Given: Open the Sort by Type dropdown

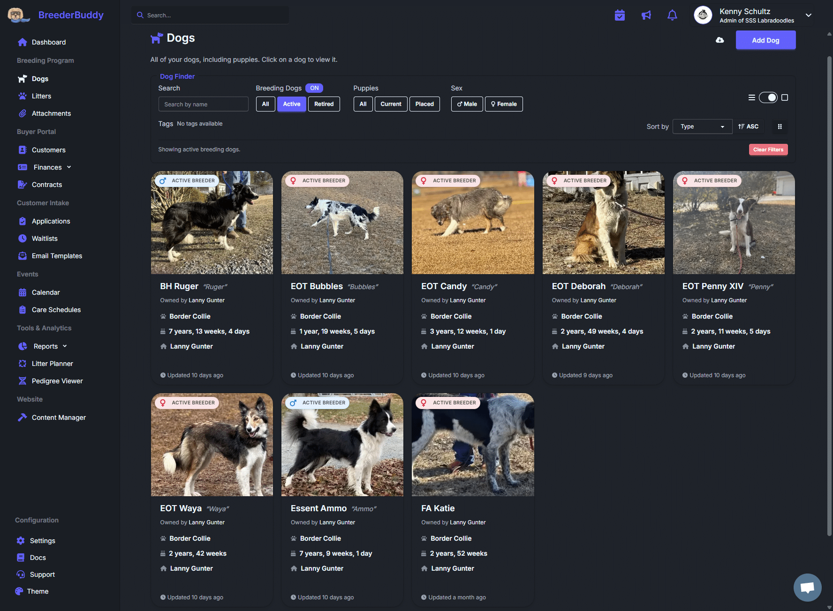Looking at the screenshot, I should pyautogui.click(x=702, y=126).
